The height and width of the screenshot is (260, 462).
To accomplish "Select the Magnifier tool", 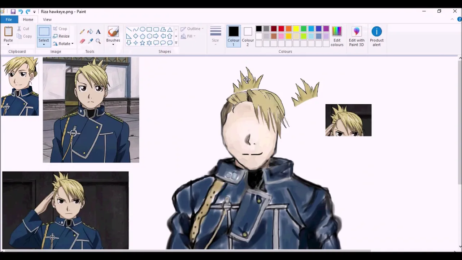I will 98,41.
